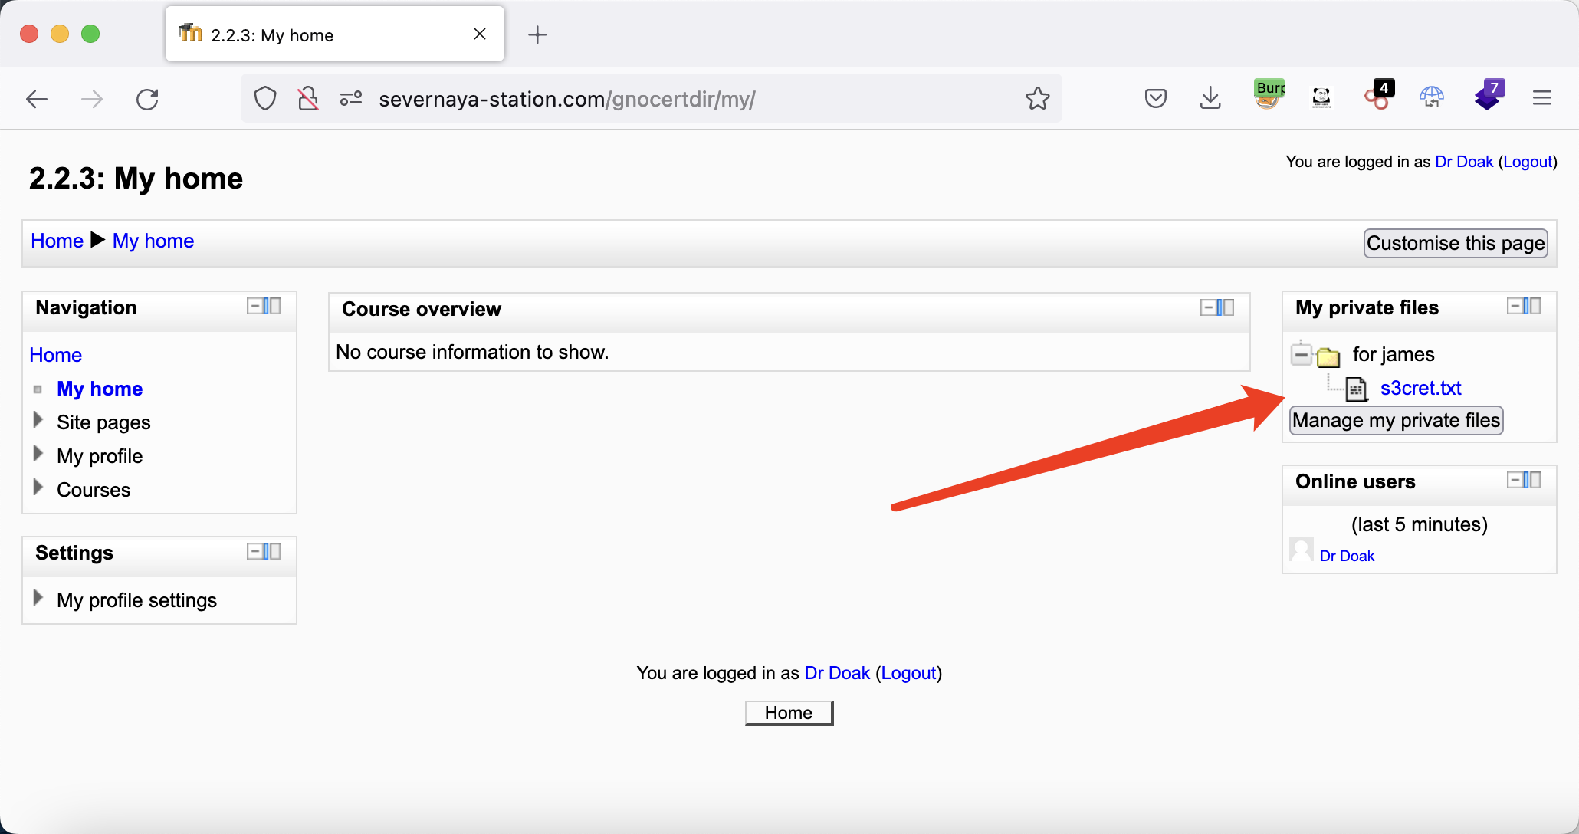Image resolution: width=1579 pixels, height=834 pixels.
Task: Hide the Course overview block
Action: pos(1207,308)
